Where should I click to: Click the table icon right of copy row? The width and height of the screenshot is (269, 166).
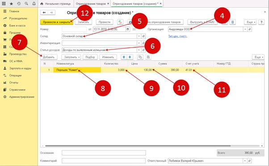148,57
